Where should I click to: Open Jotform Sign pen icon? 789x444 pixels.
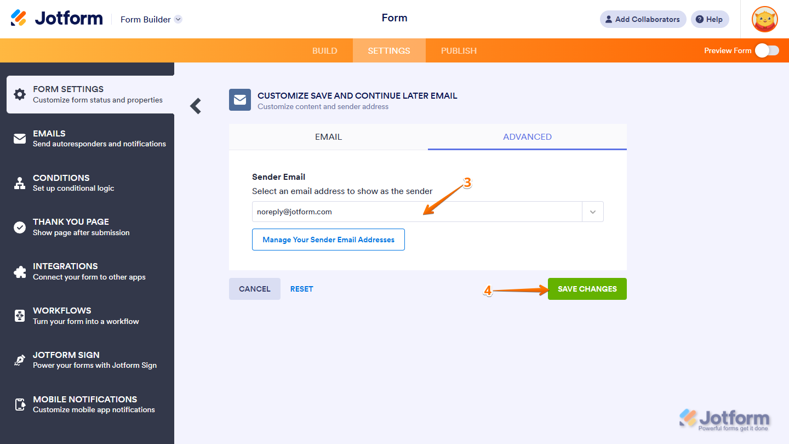(x=20, y=360)
